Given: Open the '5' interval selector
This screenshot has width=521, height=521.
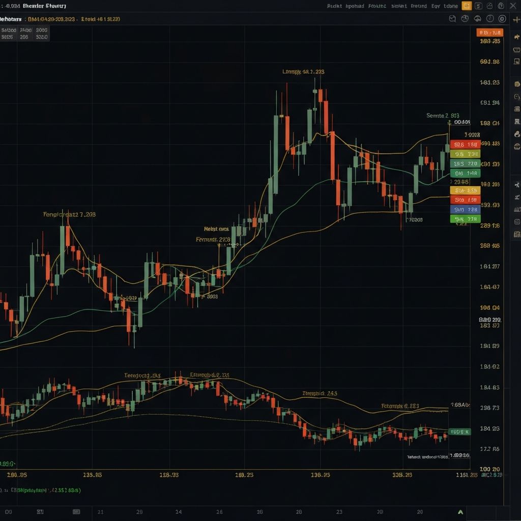Looking at the screenshot, I should 478,6.
